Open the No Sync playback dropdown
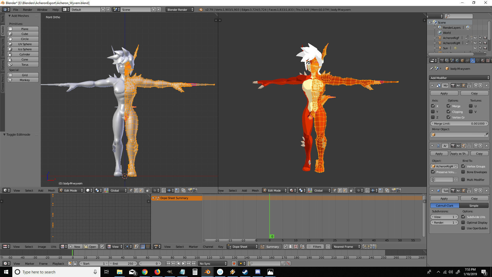The height and width of the screenshot is (277, 492). click(213, 263)
